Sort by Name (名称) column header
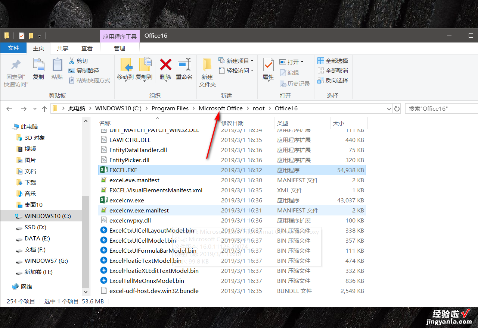This screenshot has width=478, height=328. [x=105, y=123]
